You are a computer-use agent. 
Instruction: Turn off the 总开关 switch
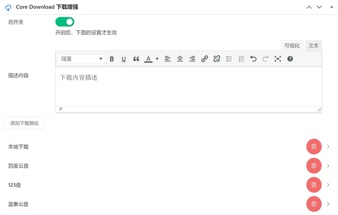(x=65, y=22)
